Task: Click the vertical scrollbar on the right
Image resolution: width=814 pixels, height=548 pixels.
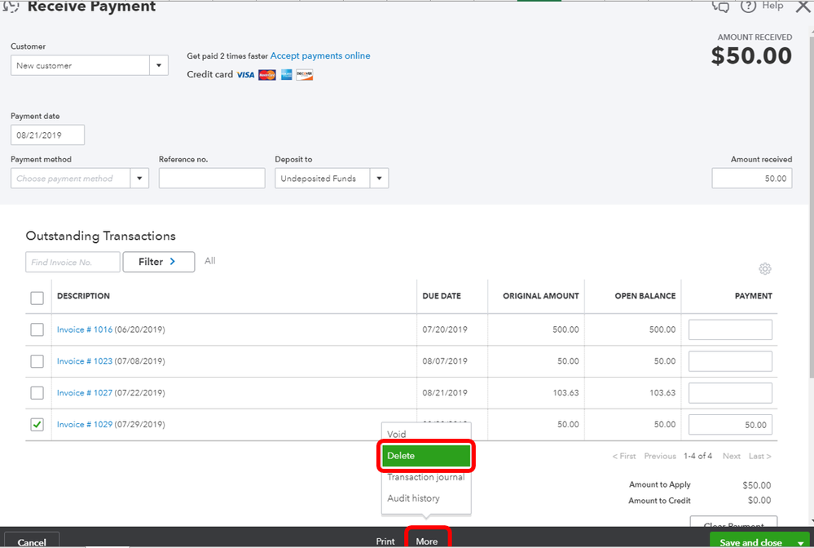Action: point(811,205)
